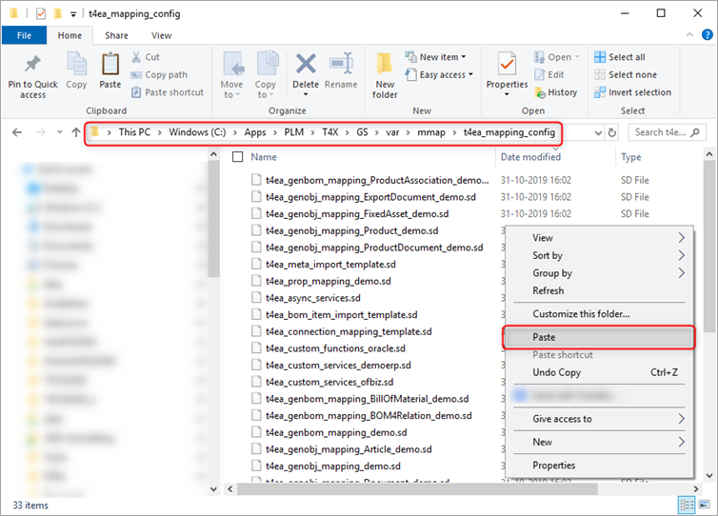Click mmap in the address breadcrumb
The height and width of the screenshot is (516, 718).
tap(430, 132)
